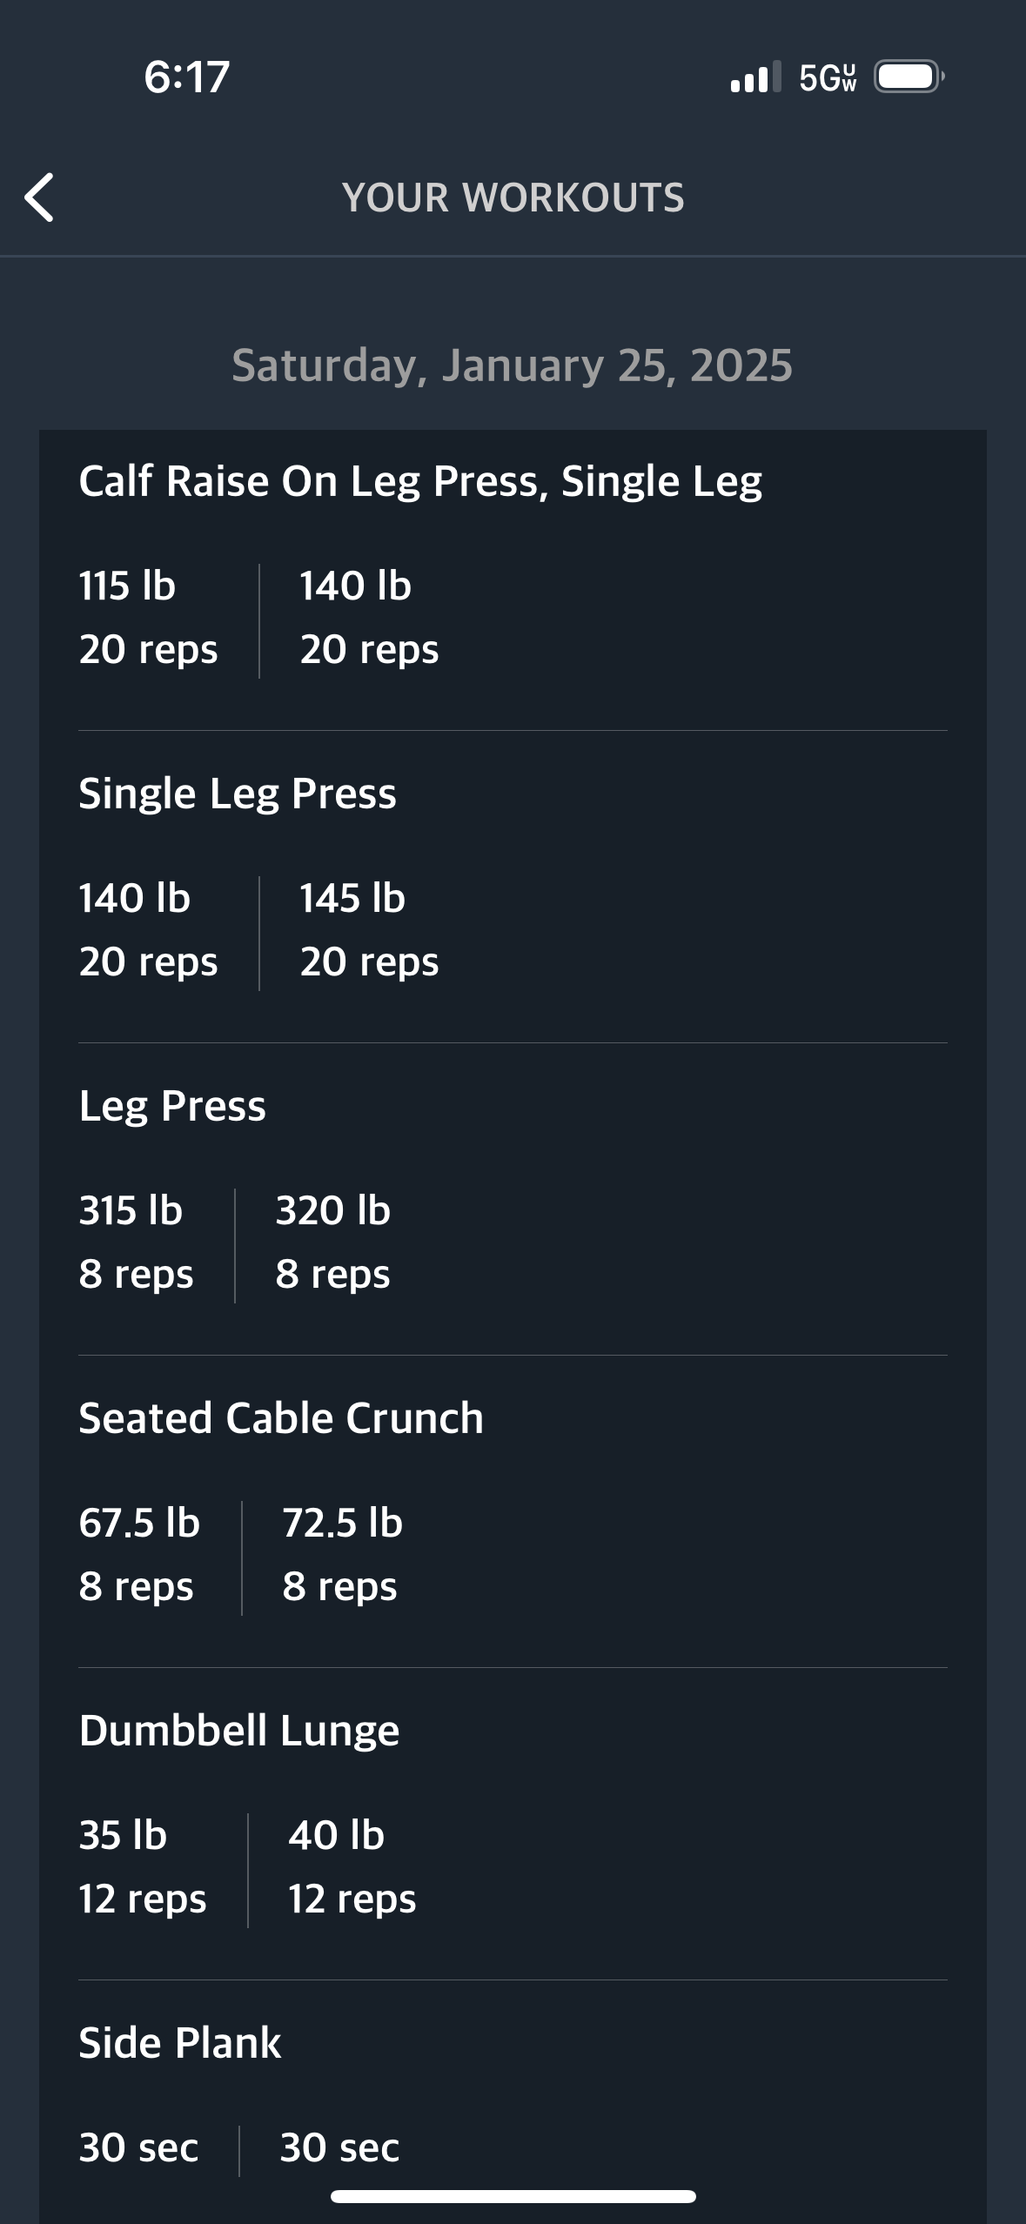Select the 40 lb dumbbell lunge set
Screen dimensions: 1026x2224
pyautogui.click(x=352, y=1866)
